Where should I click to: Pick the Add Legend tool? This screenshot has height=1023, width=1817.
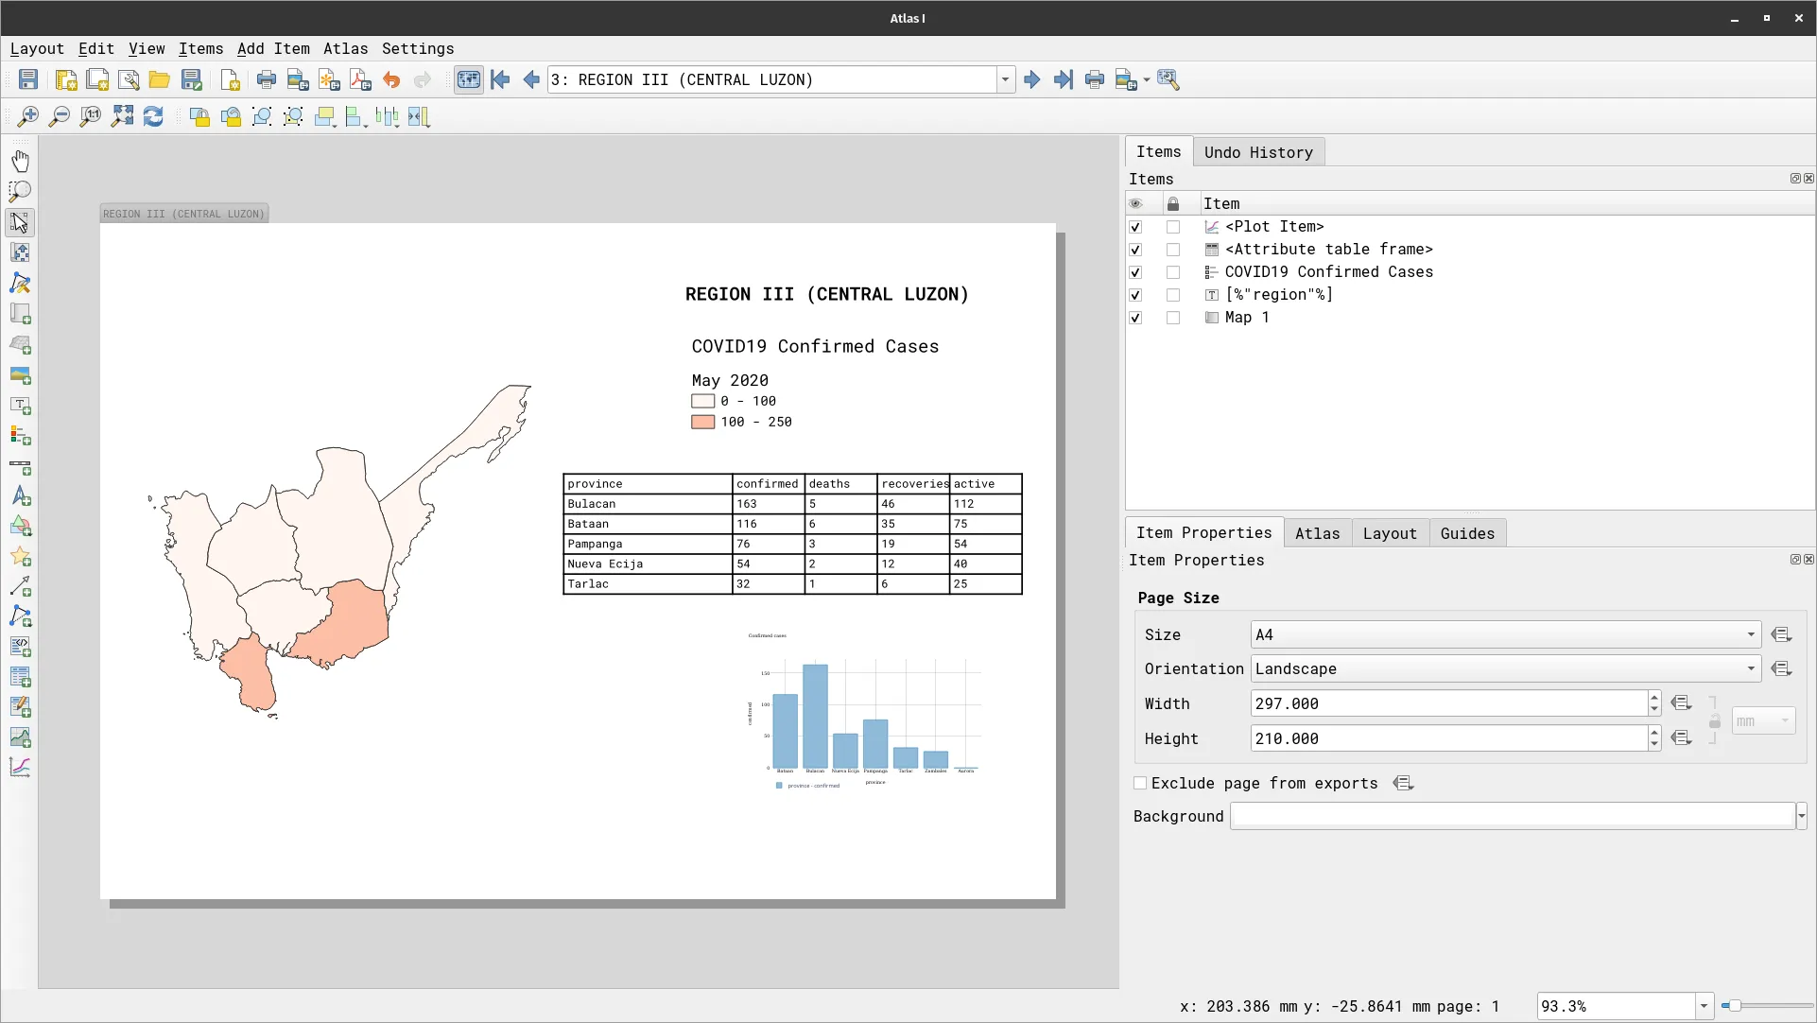[x=20, y=437]
